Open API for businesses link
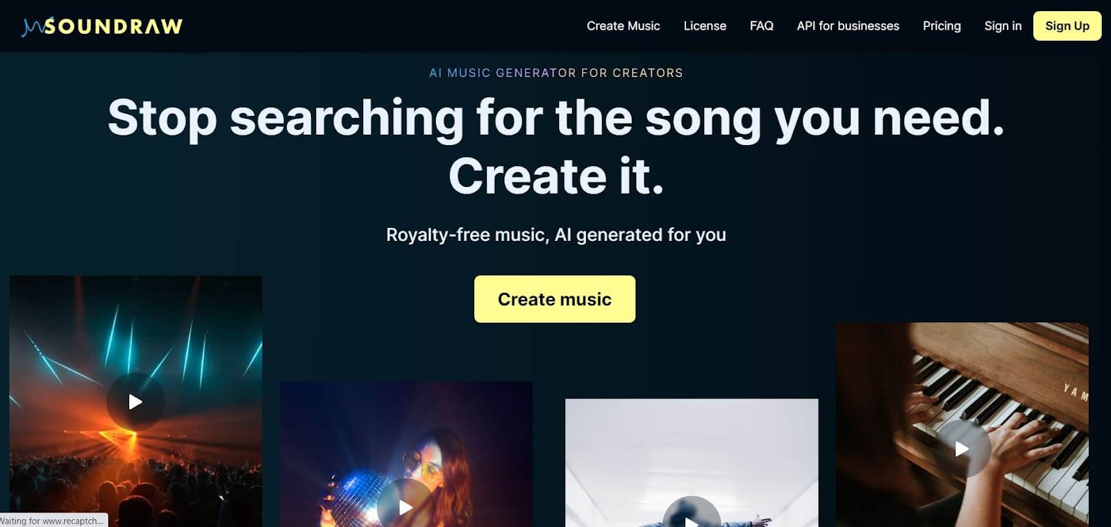Image resolution: width=1111 pixels, height=527 pixels. click(x=848, y=26)
